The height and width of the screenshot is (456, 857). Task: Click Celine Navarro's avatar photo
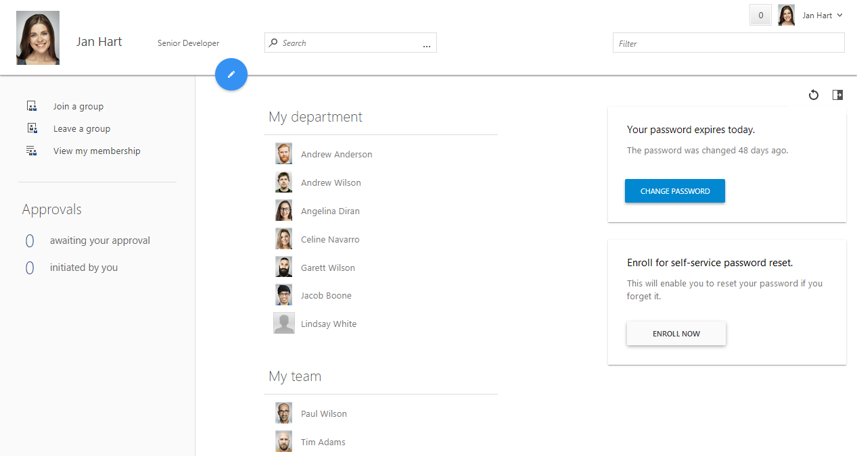(x=284, y=239)
